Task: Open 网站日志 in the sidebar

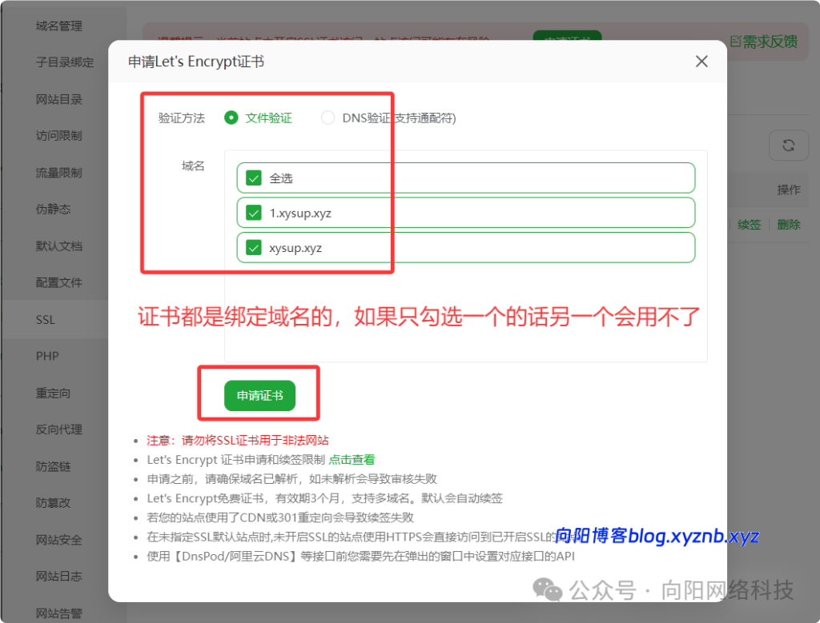Action: pyautogui.click(x=58, y=576)
